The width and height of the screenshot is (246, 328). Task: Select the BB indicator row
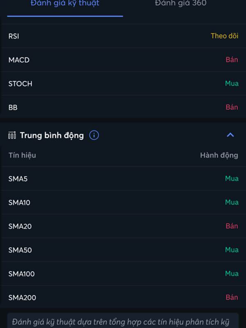(123, 107)
